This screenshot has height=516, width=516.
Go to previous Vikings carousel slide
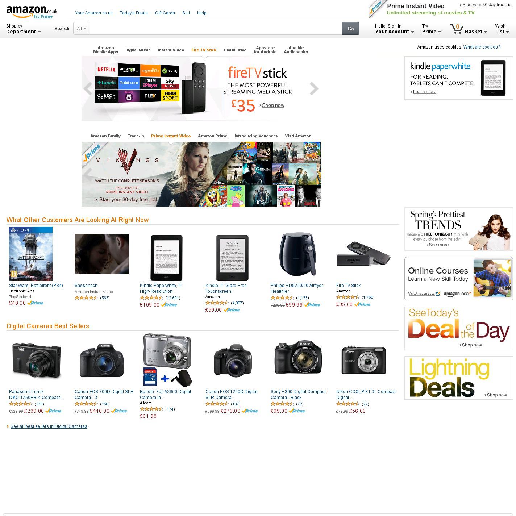click(x=87, y=174)
